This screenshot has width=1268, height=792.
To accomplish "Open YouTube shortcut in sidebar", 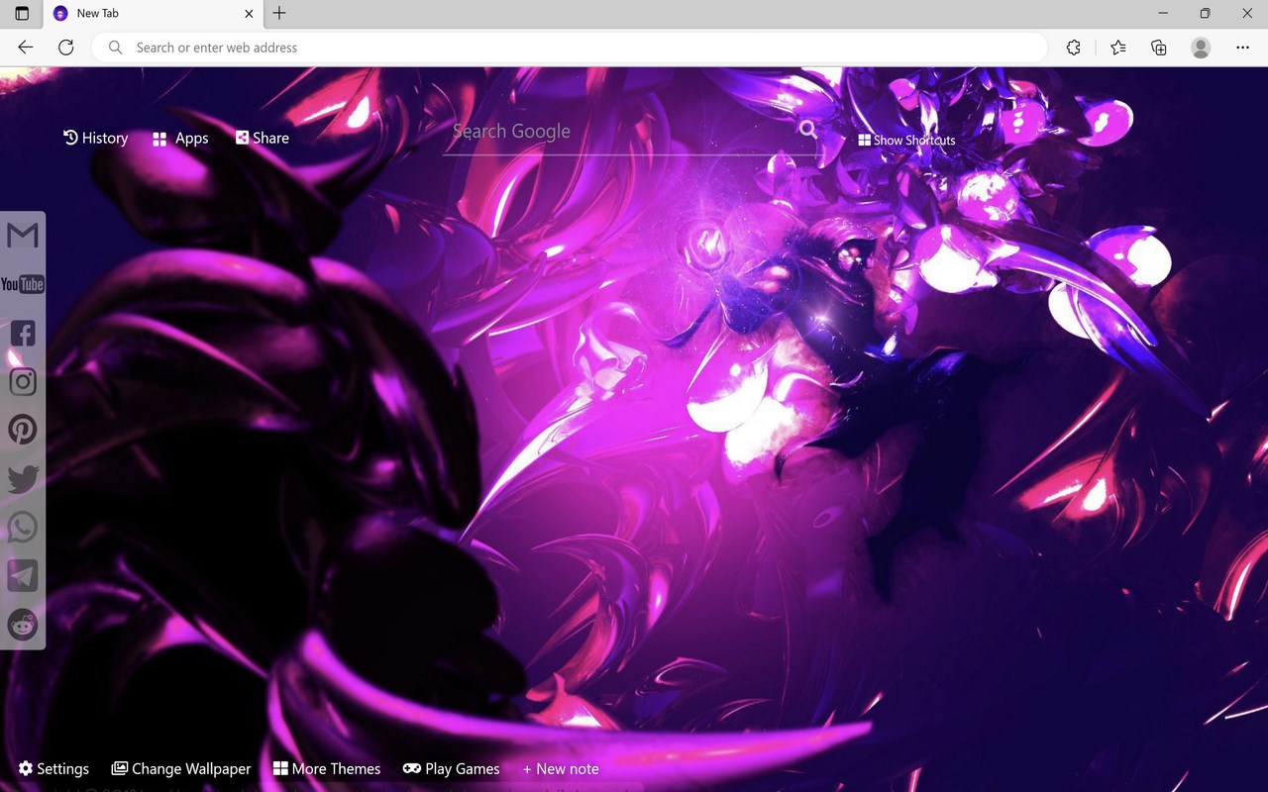I will coord(22,284).
